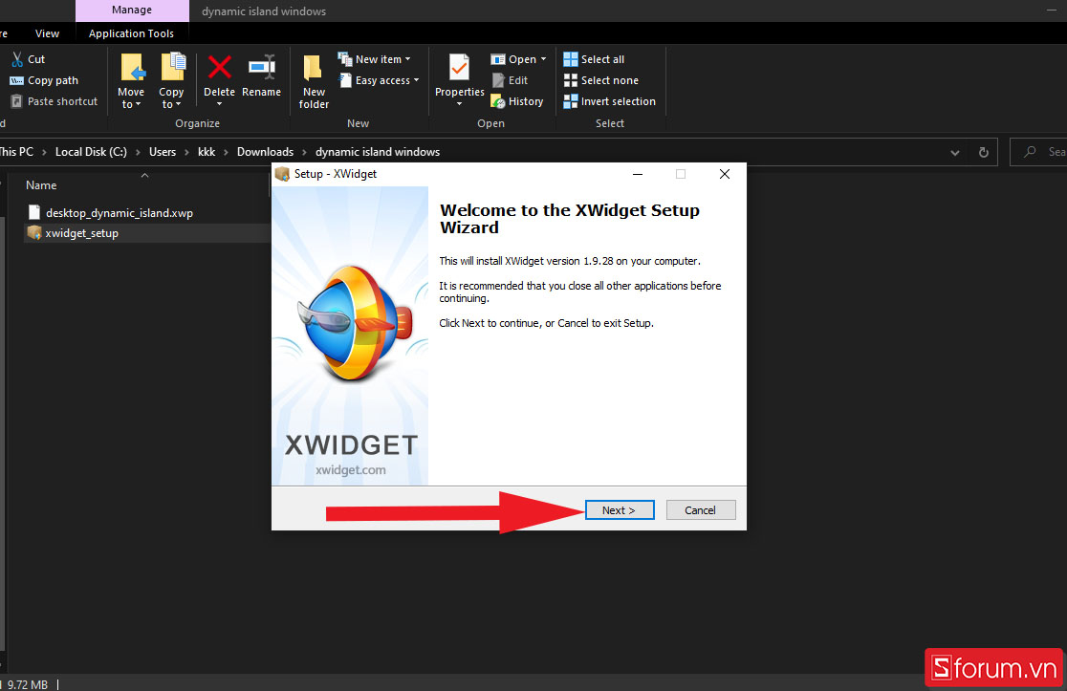
Task: Sort by the Name column header
Action: (x=41, y=185)
